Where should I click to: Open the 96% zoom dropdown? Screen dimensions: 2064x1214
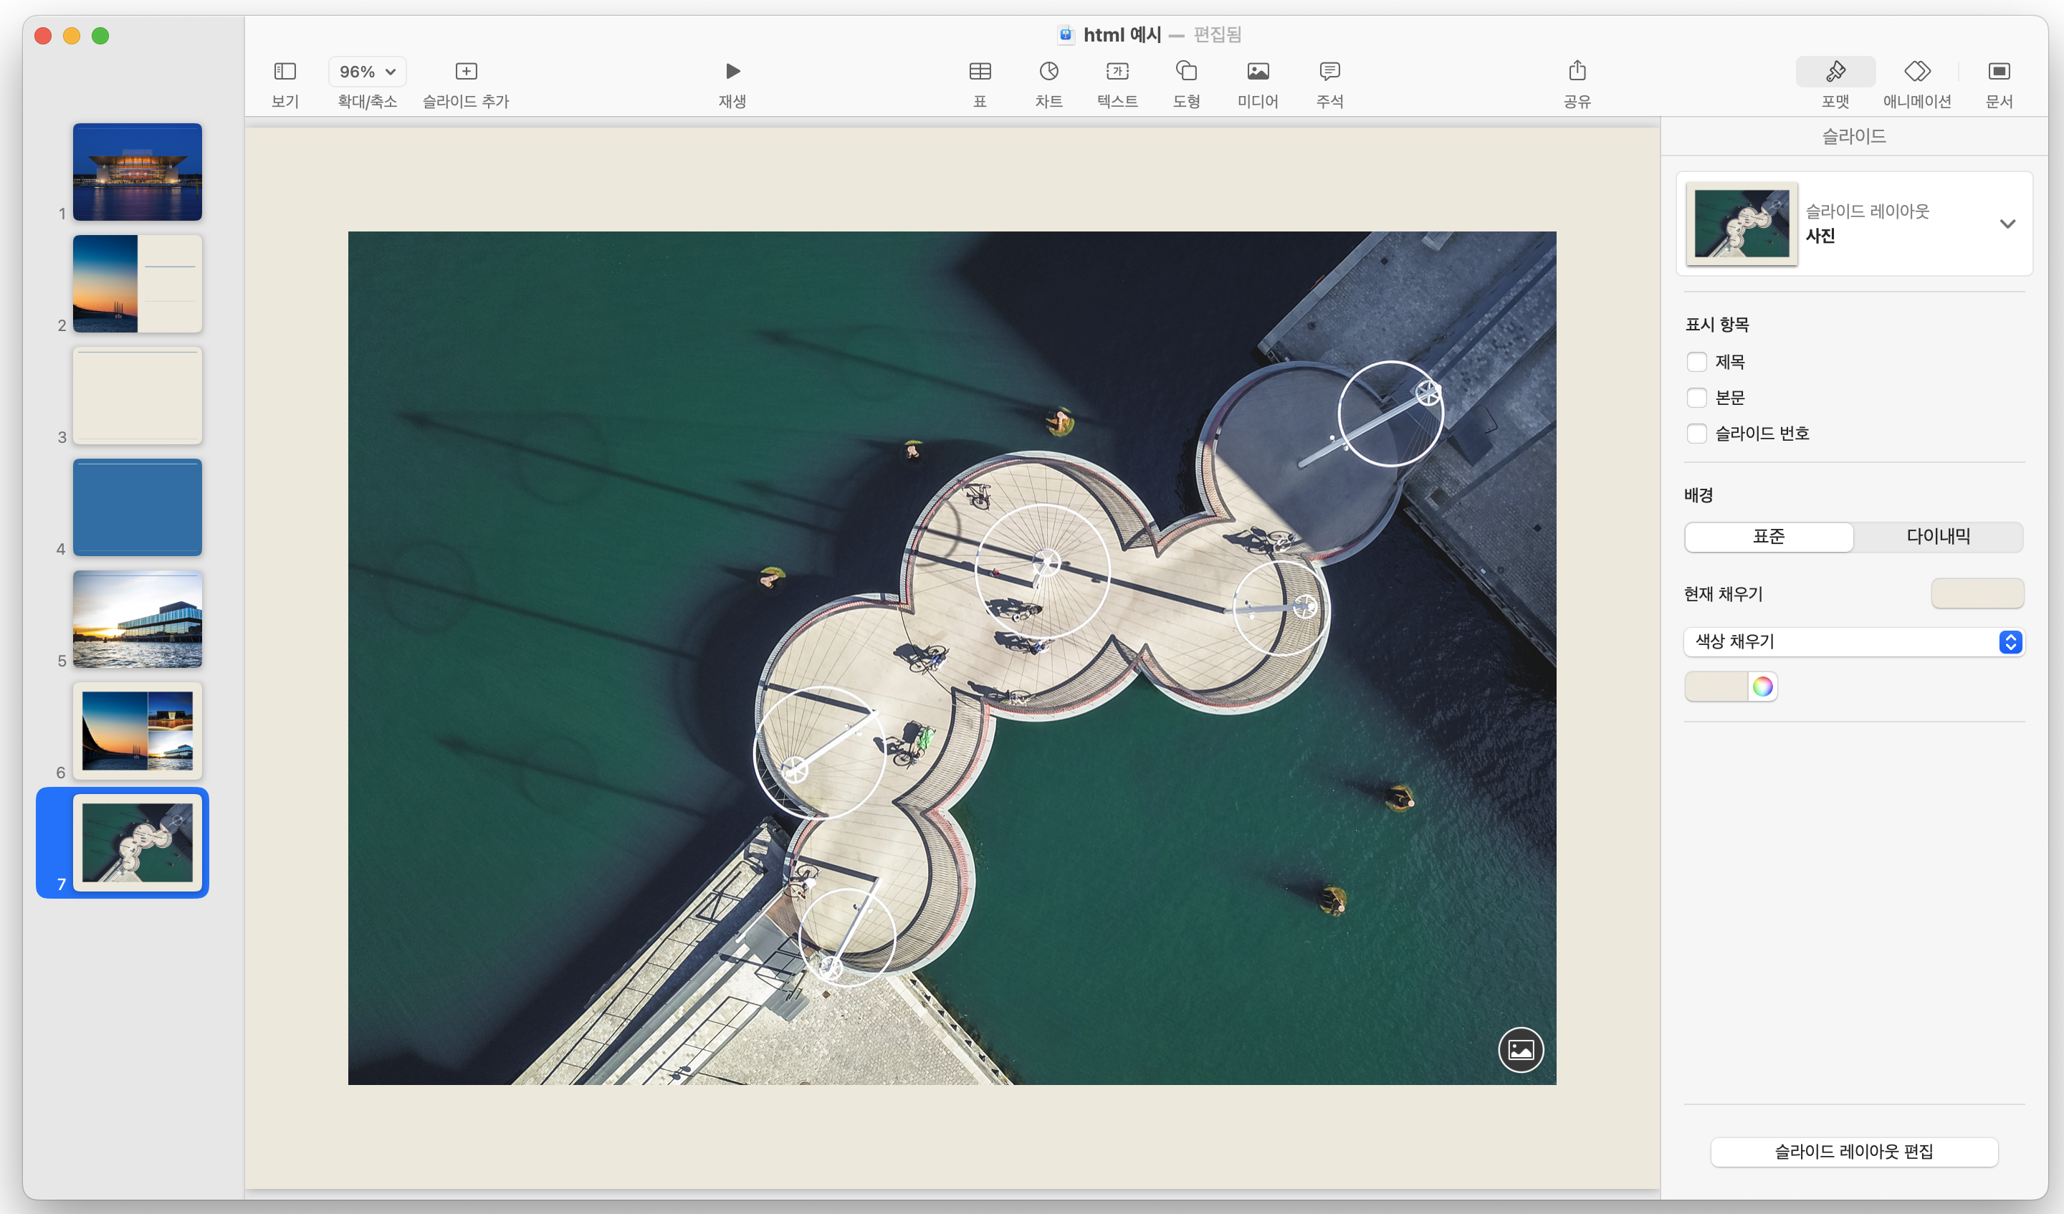pos(367,71)
